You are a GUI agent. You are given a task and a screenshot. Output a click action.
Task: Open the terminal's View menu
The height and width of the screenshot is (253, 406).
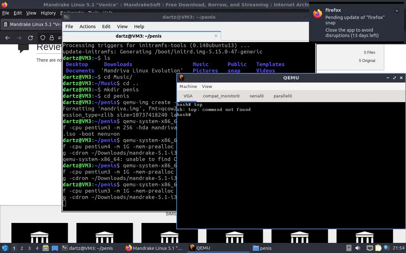pos(122,26)
